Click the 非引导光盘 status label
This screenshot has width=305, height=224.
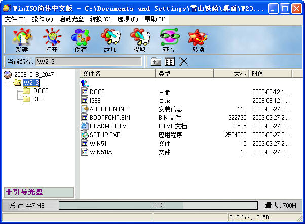pos(39,192)
